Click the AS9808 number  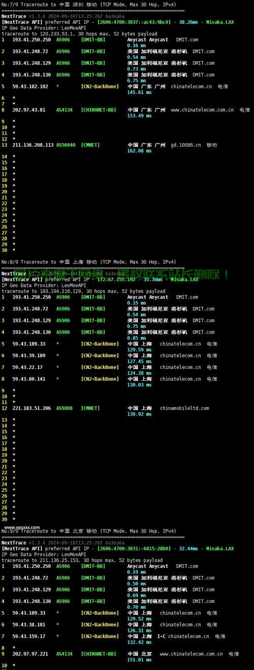[x=63, y=408]
